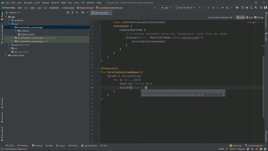268x151 pixels.
Task: Switch editor to Code view
Action: click(240, 18)
